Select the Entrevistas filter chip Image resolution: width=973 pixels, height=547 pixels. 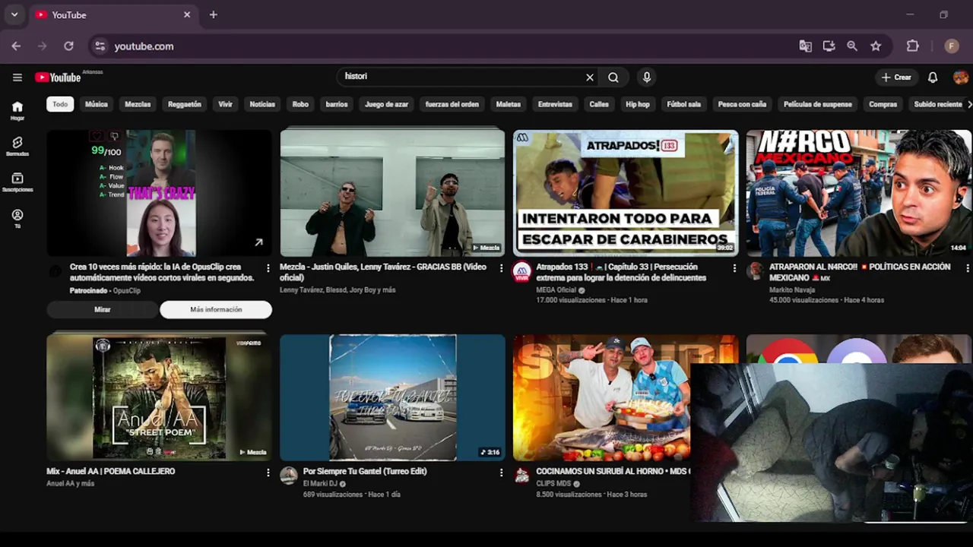[555, 104]
